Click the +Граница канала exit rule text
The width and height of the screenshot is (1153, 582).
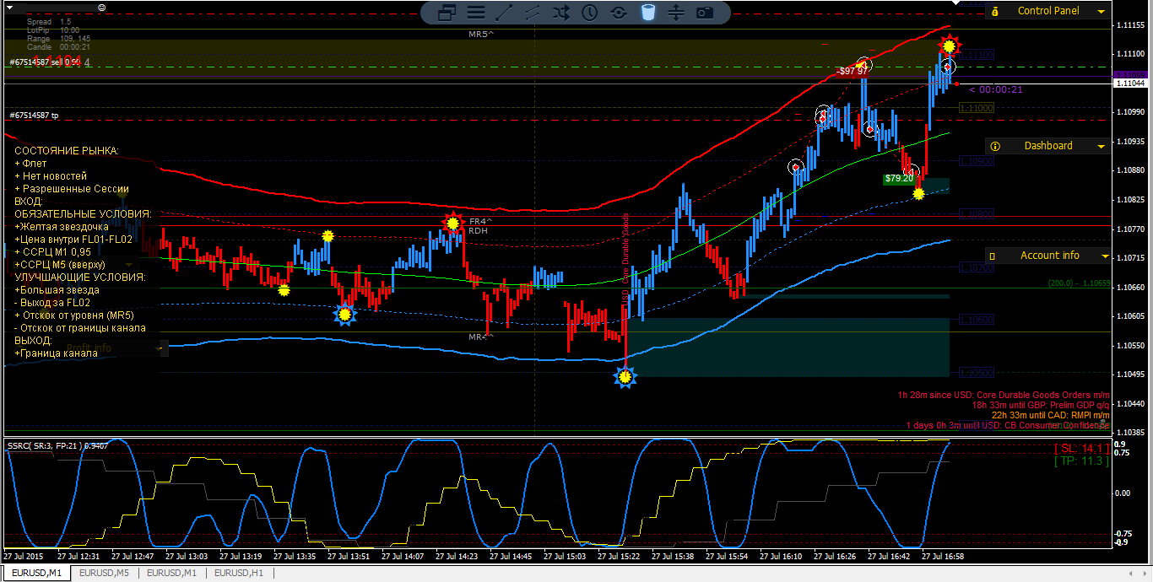56,353
